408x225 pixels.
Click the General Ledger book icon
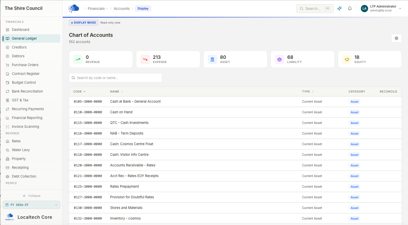[8, 39]
